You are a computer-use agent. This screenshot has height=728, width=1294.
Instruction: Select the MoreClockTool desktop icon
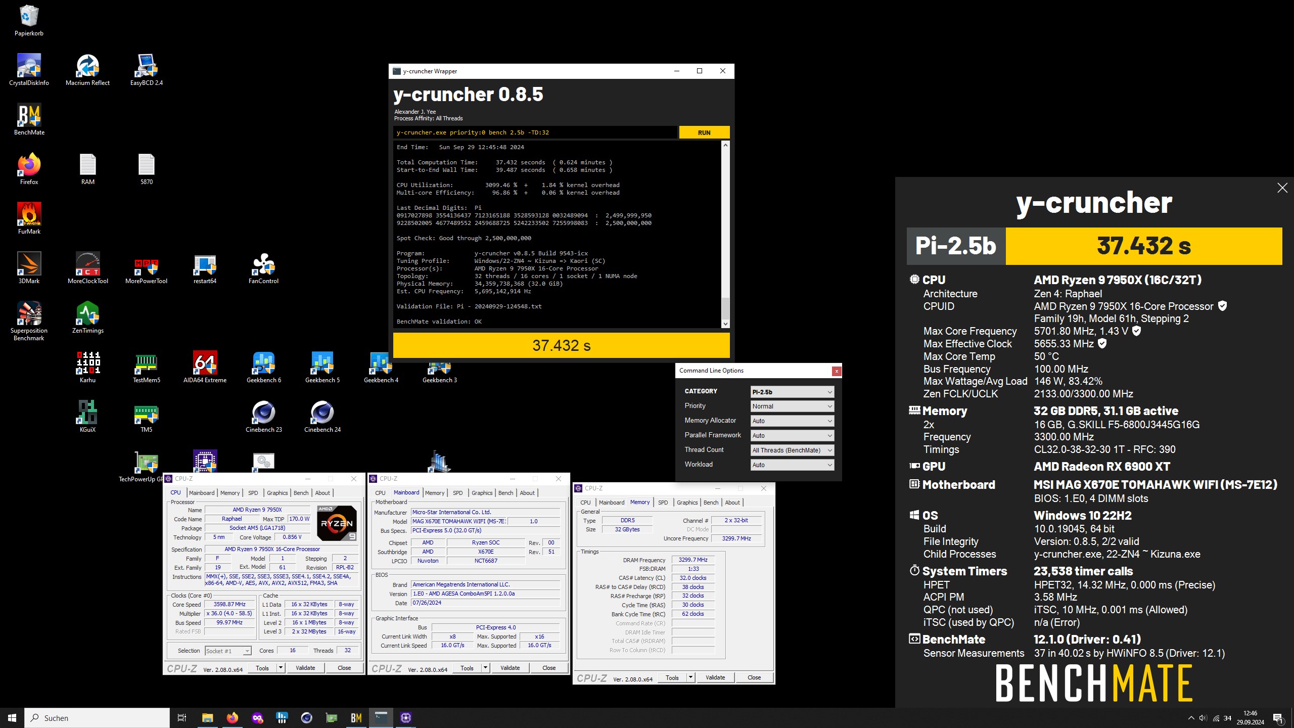87,268
